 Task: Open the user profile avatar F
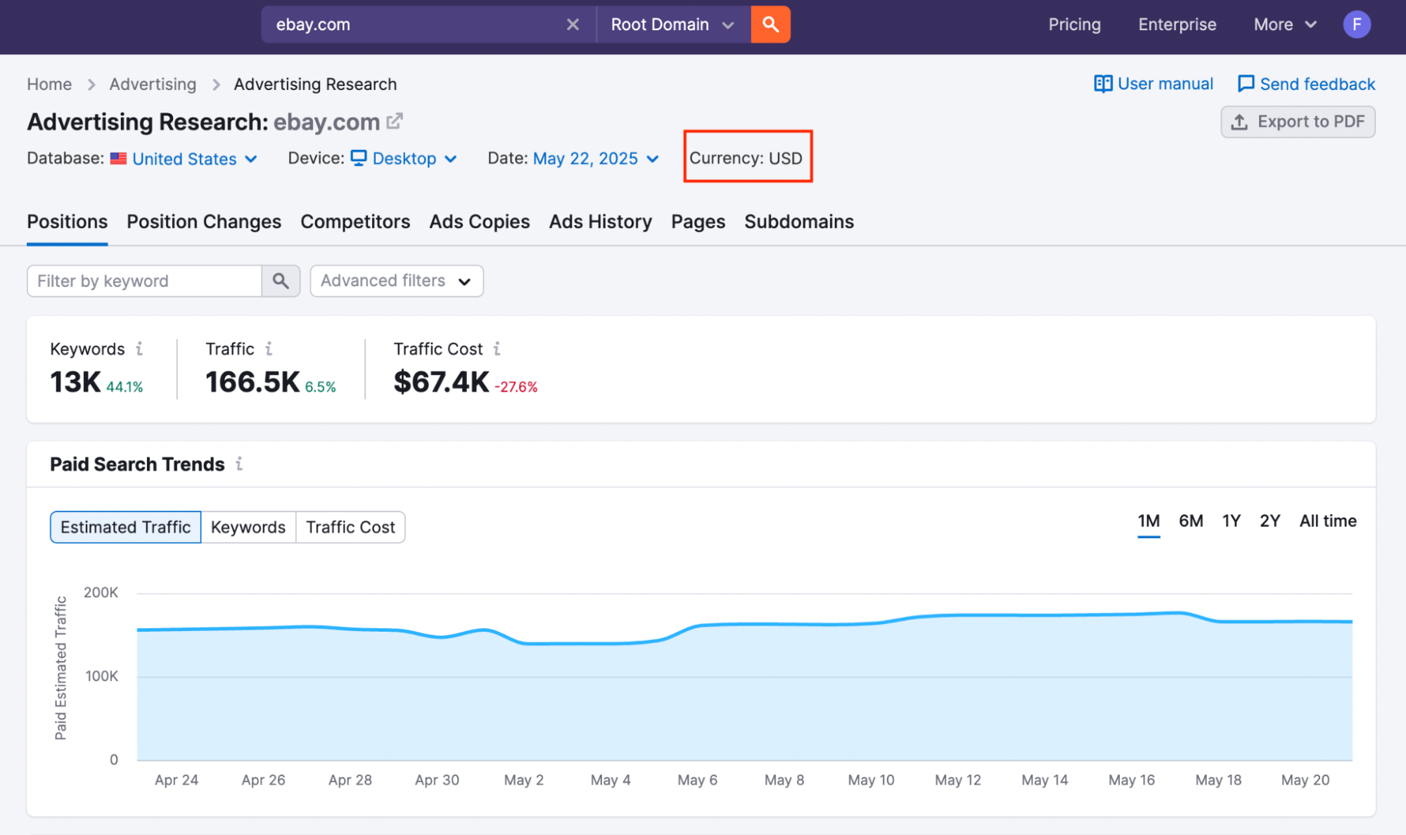tap(1356, 25)
